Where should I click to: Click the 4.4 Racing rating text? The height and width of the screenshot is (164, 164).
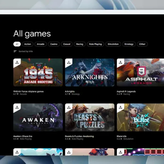[123, 94]
